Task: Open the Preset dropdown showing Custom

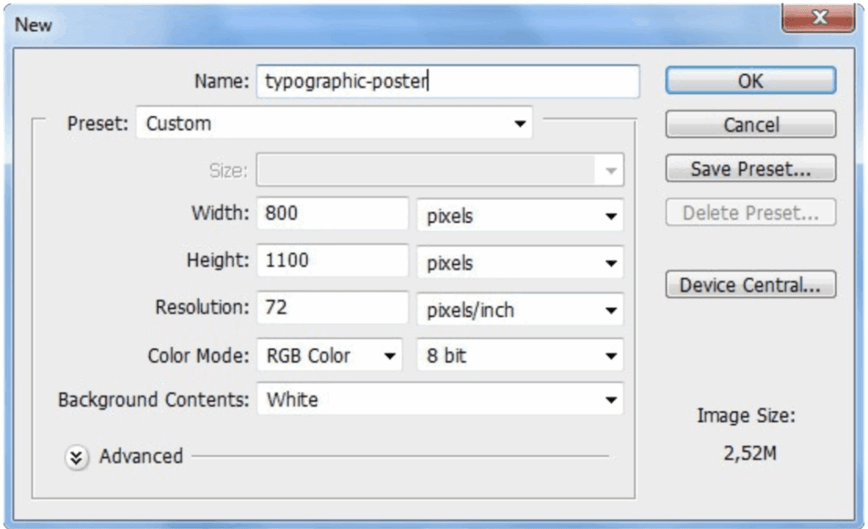Action: coord(333,124)
